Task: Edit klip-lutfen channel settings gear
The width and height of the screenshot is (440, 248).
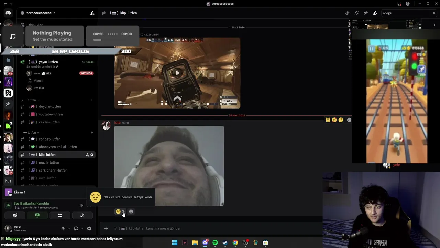Action: point(92,155)
